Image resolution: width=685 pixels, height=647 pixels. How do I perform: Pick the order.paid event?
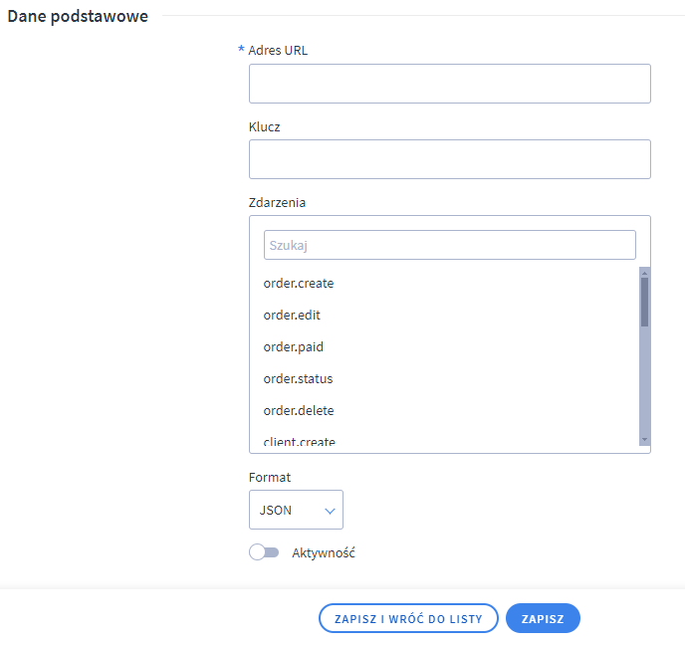point(293,347)
